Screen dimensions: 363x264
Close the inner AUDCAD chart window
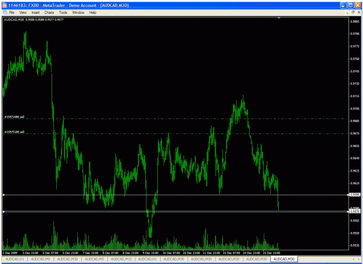358,12
